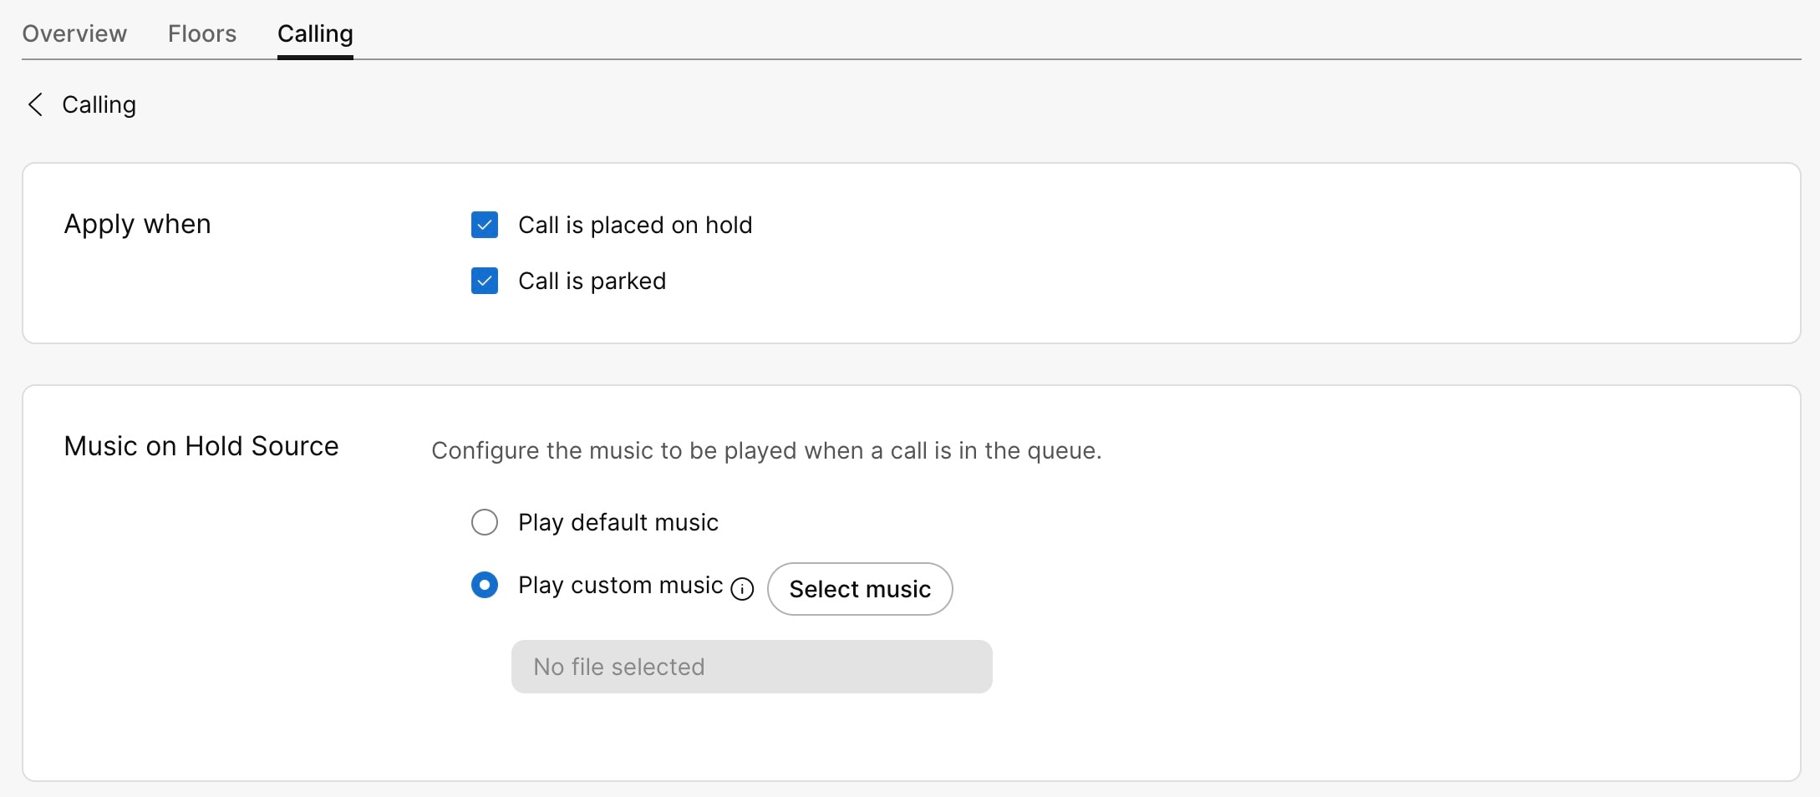Select the 'Play default music' radio button
1820x797 pixels.
[485, 522]
